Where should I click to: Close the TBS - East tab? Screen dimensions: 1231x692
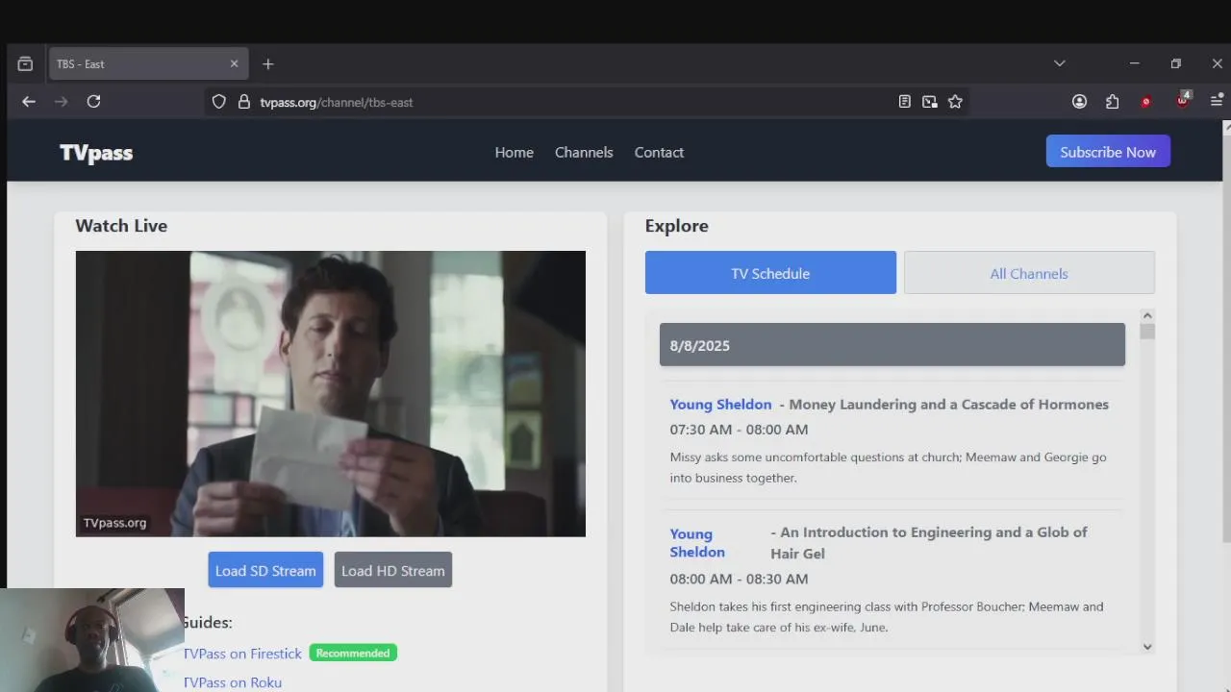pyautogui.click(x=234, y=63)
